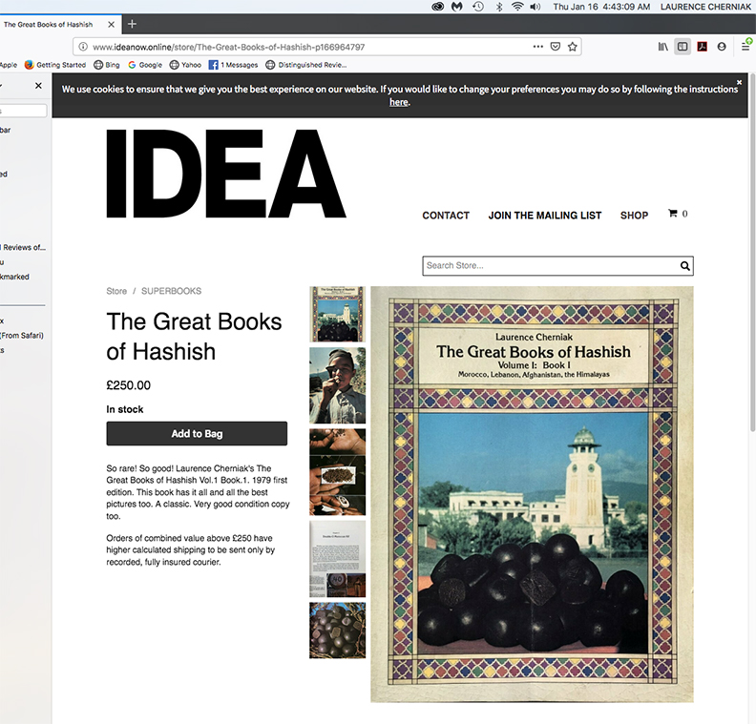
Task: Open LAURENCE CHERNIAK user menu
Action: 705,7
